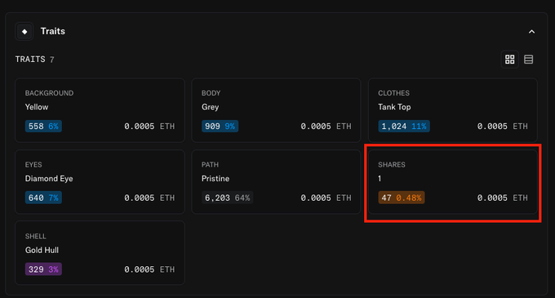Viewport: 555px width, 298px height.
Task: Click the BACKGROUND category label
Action: click(x=49, y=93)
